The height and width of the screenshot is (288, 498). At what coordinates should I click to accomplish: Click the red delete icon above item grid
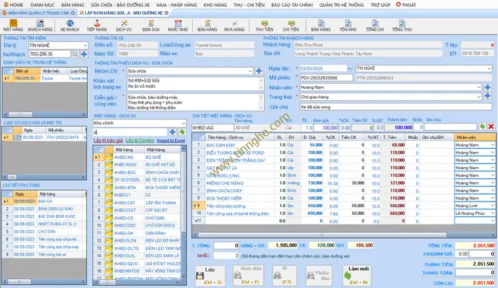pos(491,127)
